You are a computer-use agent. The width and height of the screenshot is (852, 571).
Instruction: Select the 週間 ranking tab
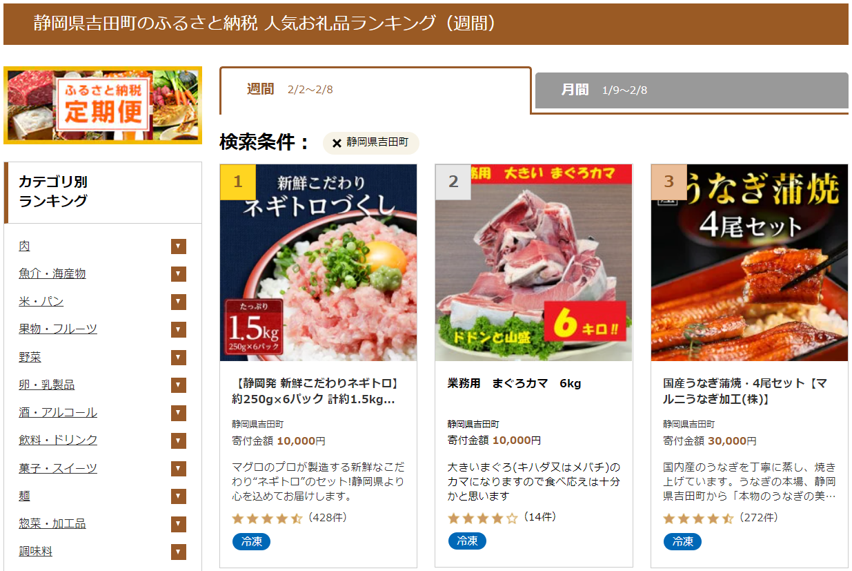tap(375, 90)
